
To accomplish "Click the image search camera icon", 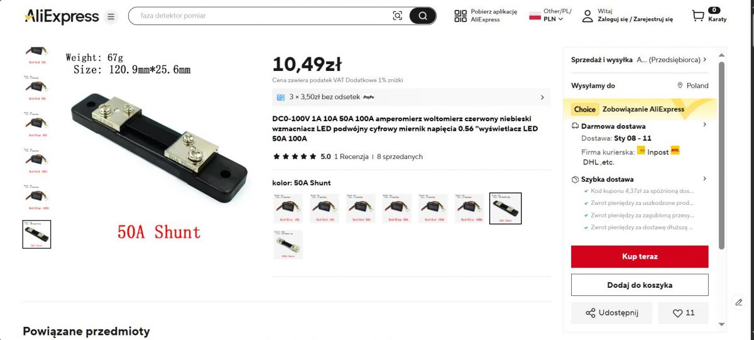I will 397,16.
